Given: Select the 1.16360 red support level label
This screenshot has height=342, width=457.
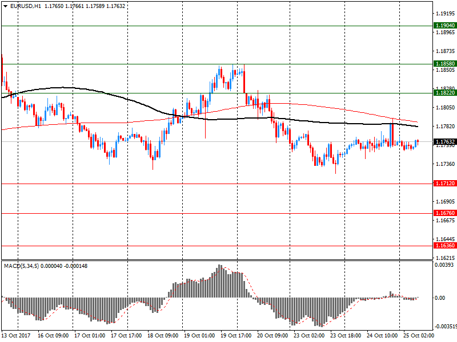Looking at the screenshot, I should (445, 246).
